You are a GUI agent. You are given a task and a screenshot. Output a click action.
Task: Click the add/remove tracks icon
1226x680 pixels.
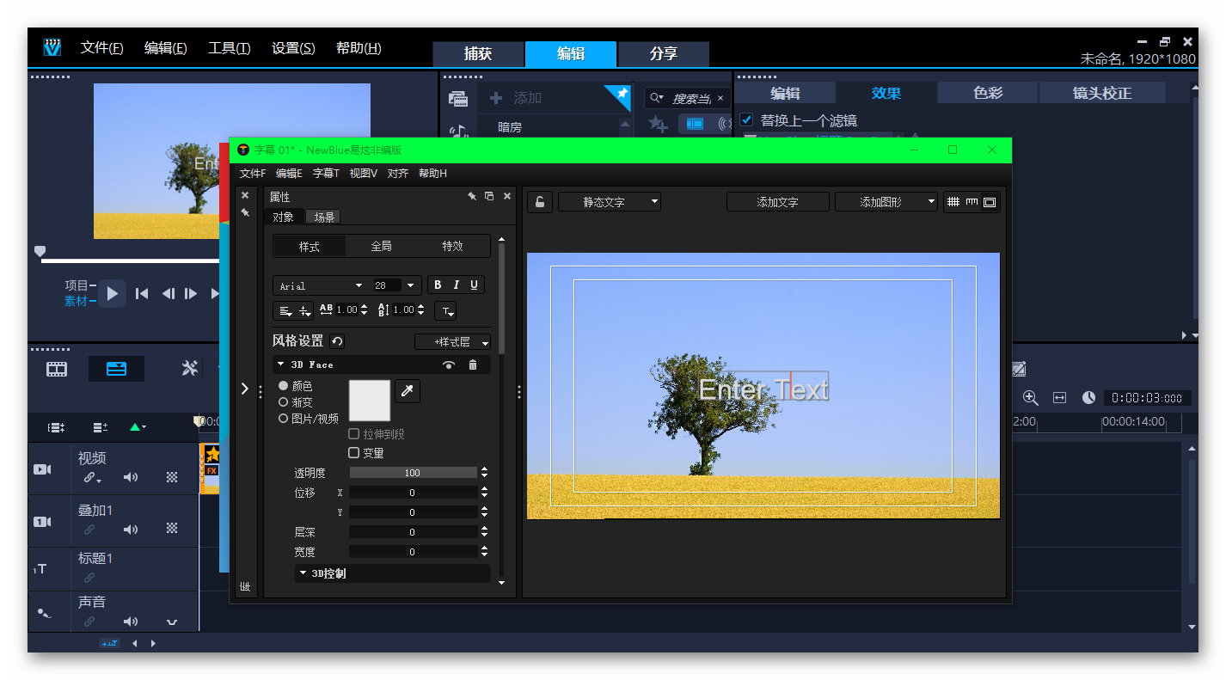point(101,427)
